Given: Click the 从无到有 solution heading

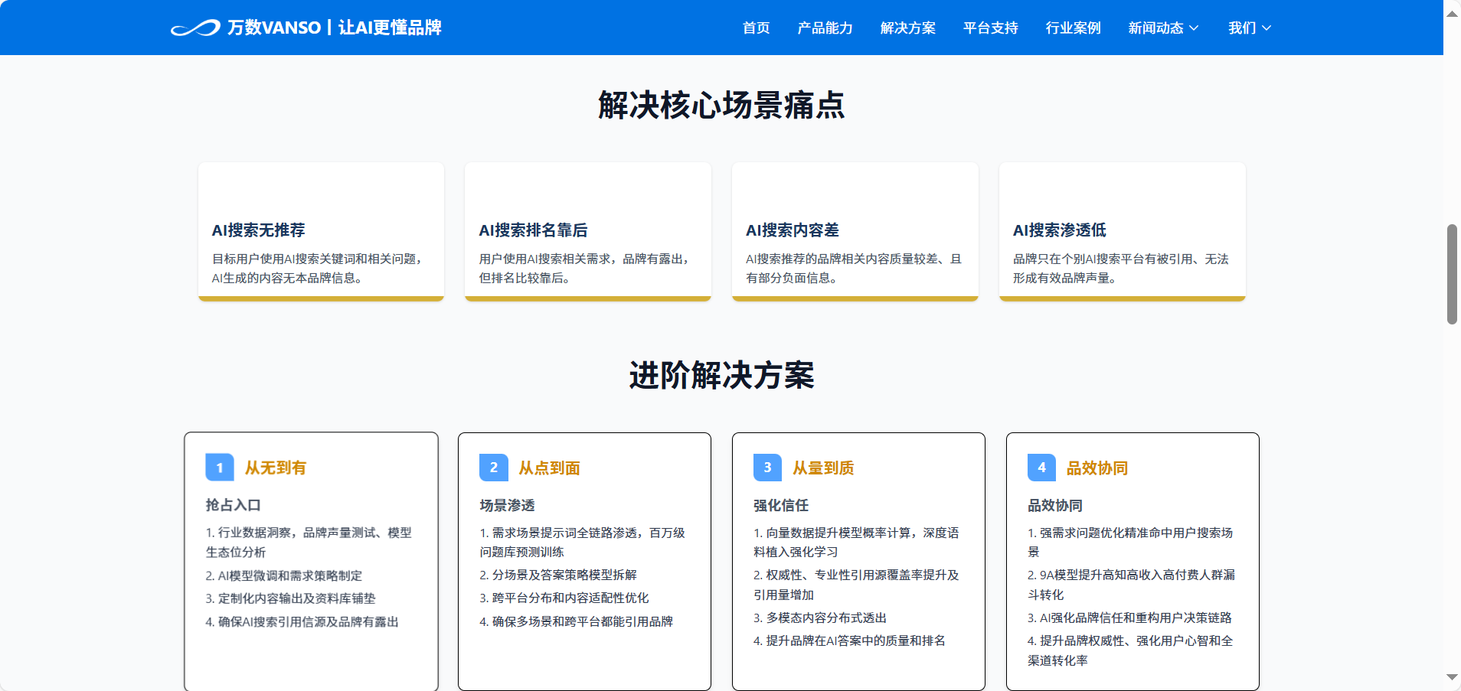Looking at the screenshot, I should pyautogui.click(x=276, y=468).
